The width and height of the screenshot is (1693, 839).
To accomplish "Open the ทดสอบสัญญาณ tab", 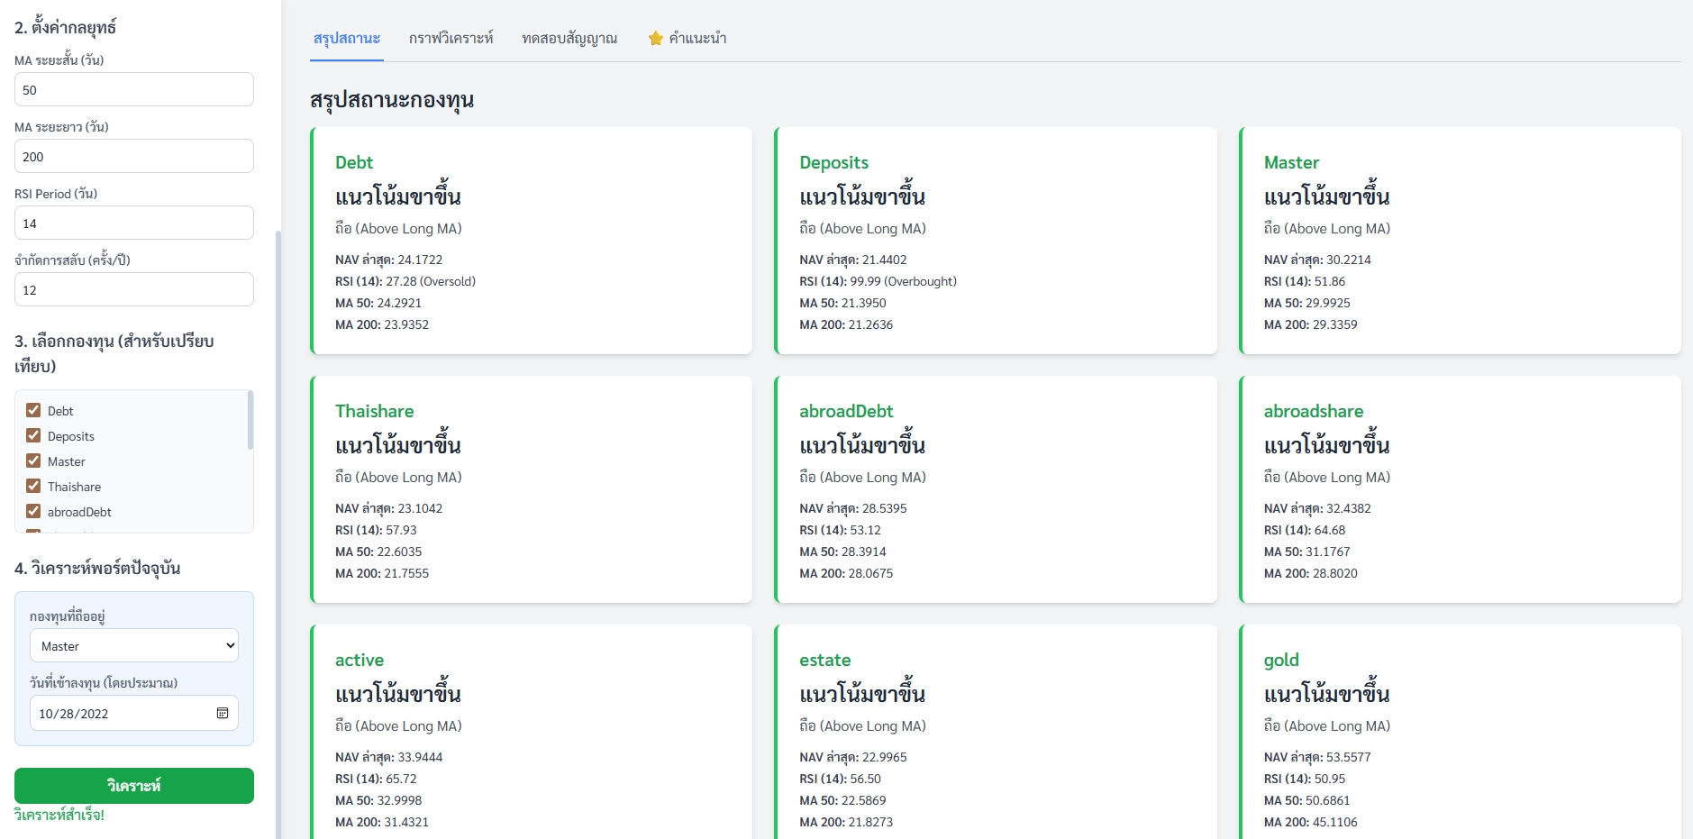I will point(569,39).
